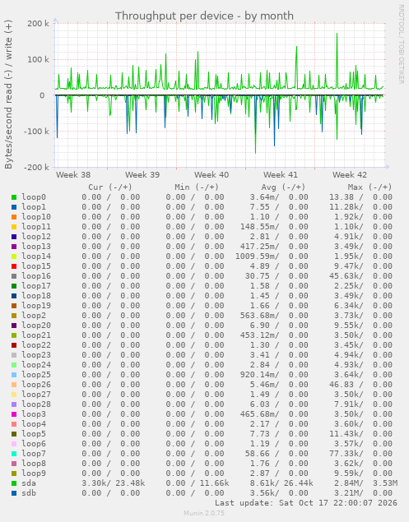Click the 'Week 42' axis label

click(349, 175)
